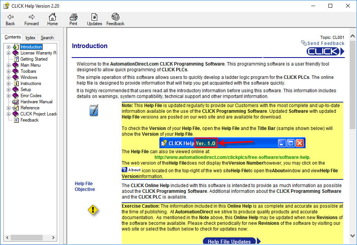This screenshot has width=357, height=245.
Task: Expand the Main Menu tree node
Action: pos(8,65)
